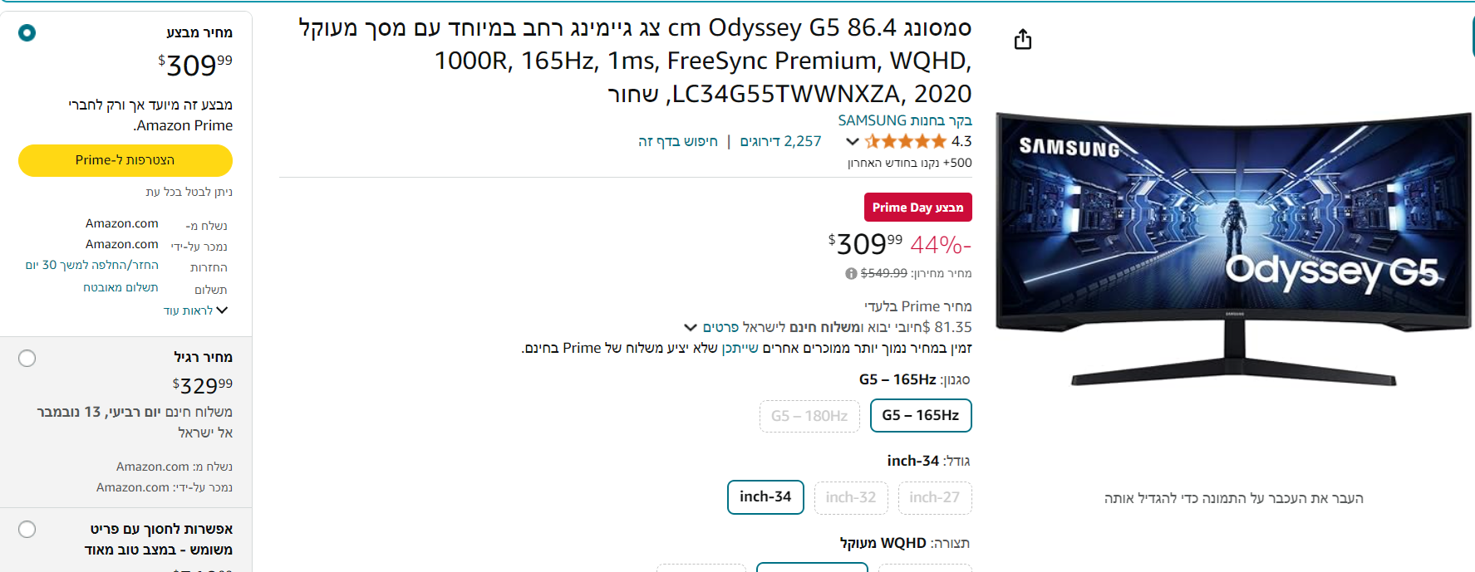
Task: Open the SAMSUNG store link
Action: coord(904,121)
